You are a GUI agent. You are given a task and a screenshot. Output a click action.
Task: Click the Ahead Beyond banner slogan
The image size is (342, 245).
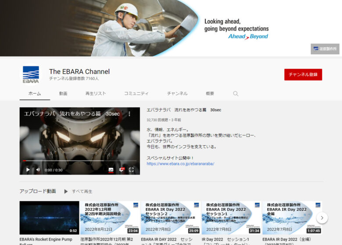click(248, 36)
